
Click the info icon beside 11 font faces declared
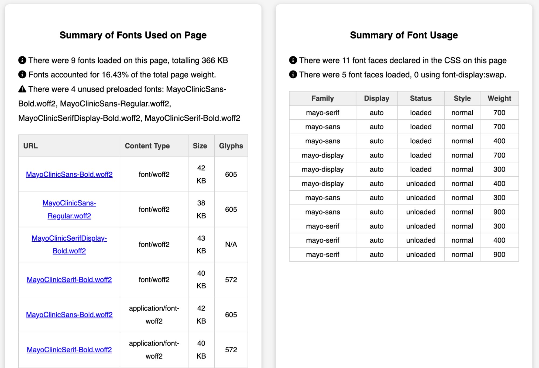293,60
